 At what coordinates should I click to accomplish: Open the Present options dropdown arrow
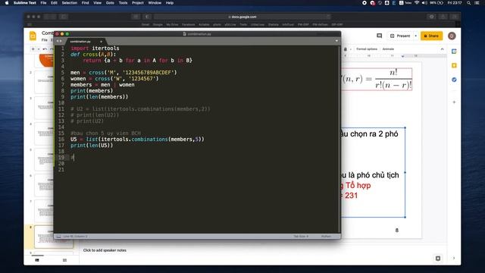[x=415, y=36]
